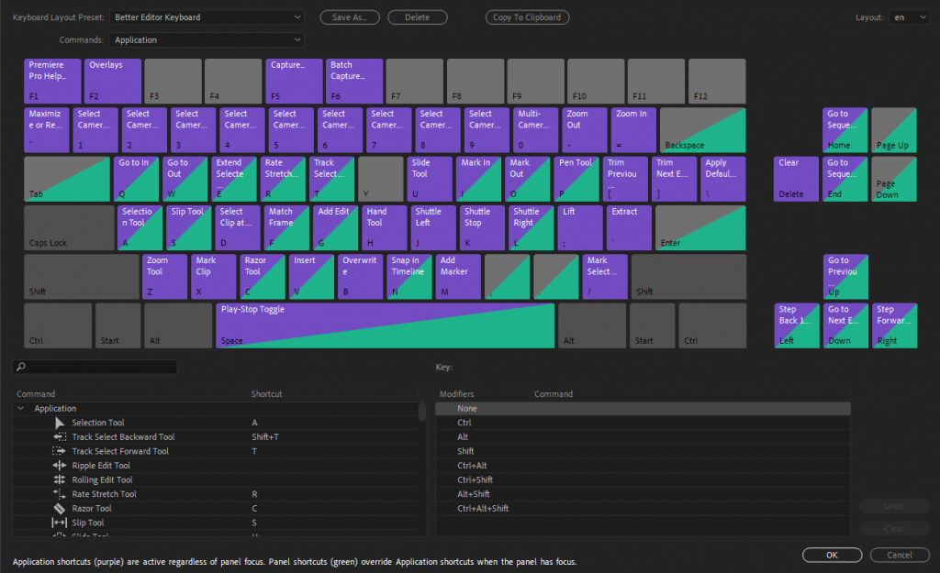940x573 pixels.
Task: Click the command list vertical scrollbar
Action: (x=422, y=412)
